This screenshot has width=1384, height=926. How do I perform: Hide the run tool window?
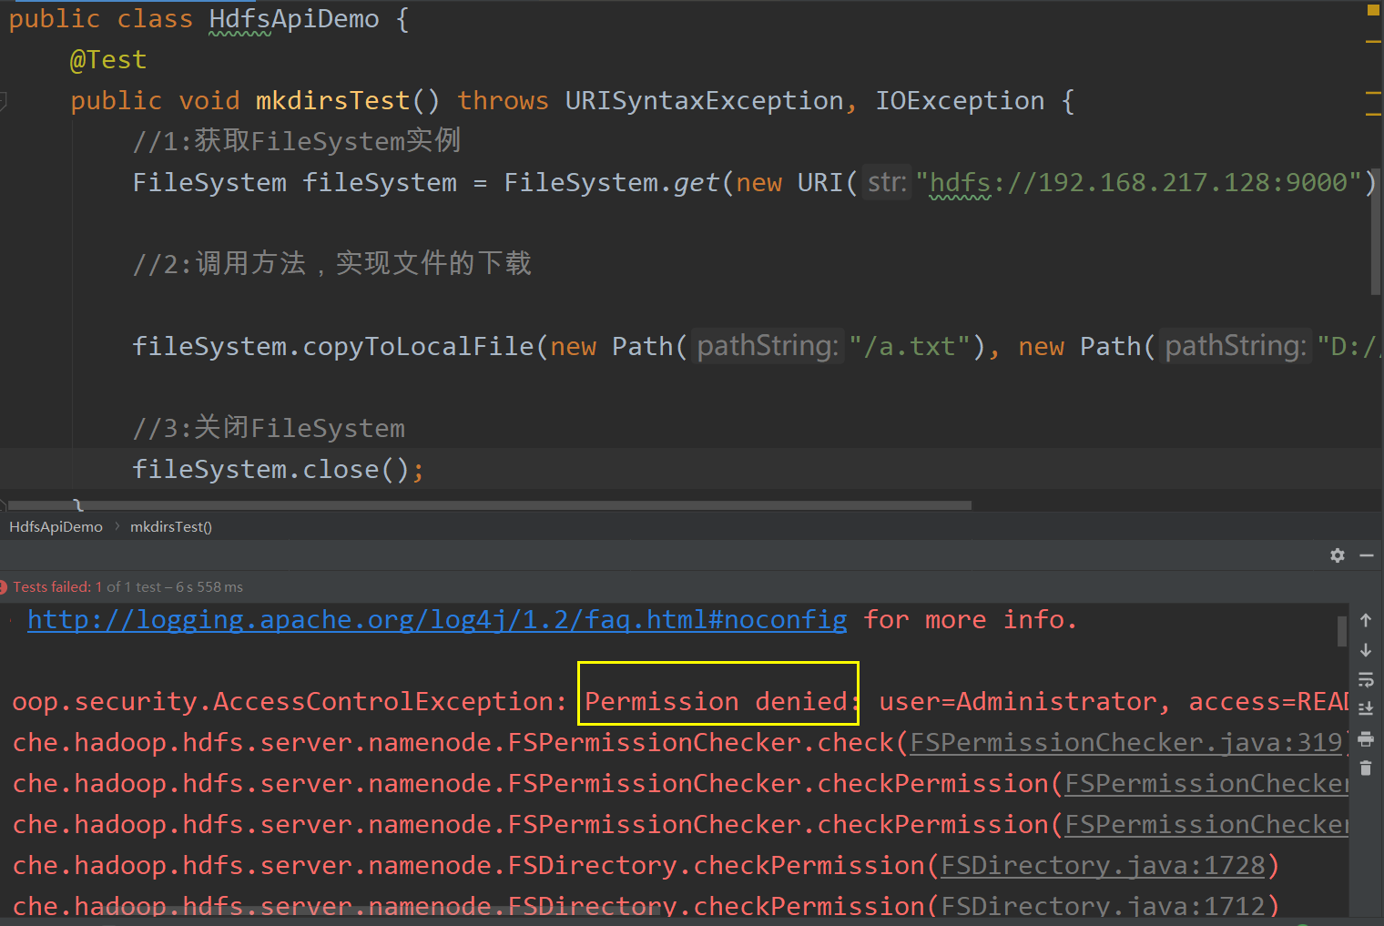1367,555
